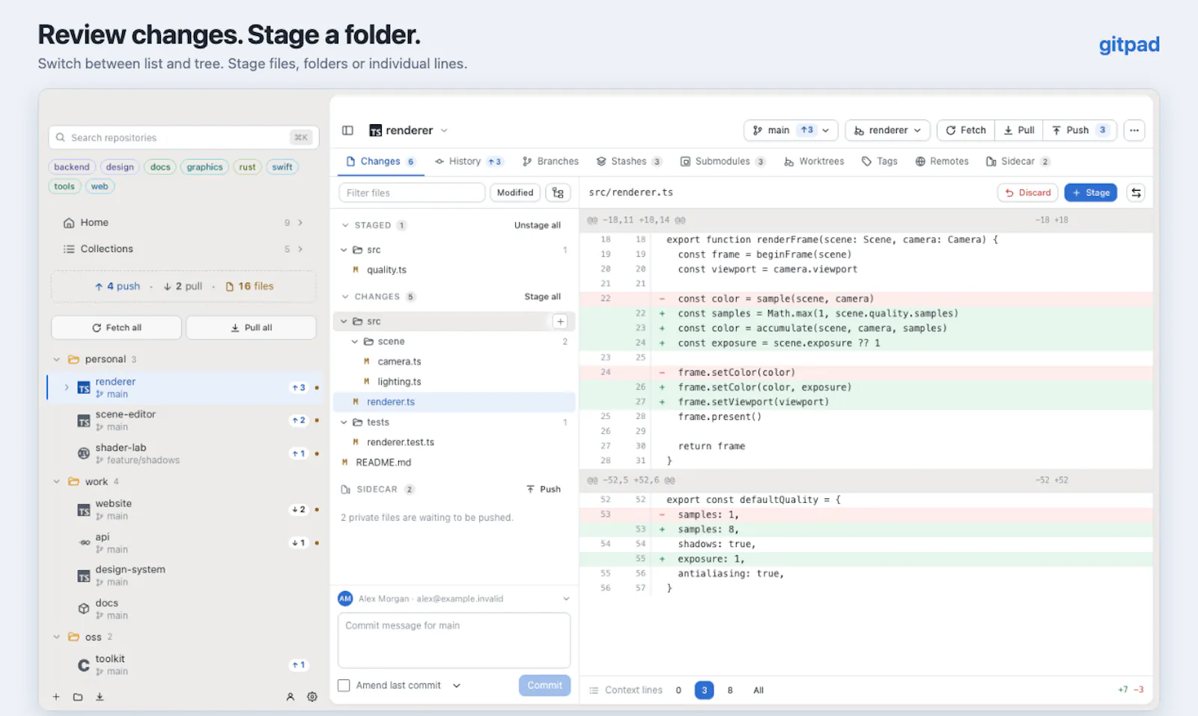Collapse the scene folder in changes
Viewport: 1198px width, 716px height.
tap(356, 342)
